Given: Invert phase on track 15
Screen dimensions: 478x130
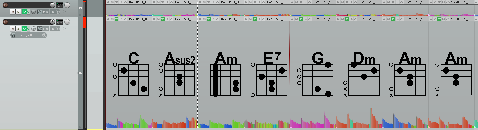Looking at the screenshot, I should click(x=33, y=12).
